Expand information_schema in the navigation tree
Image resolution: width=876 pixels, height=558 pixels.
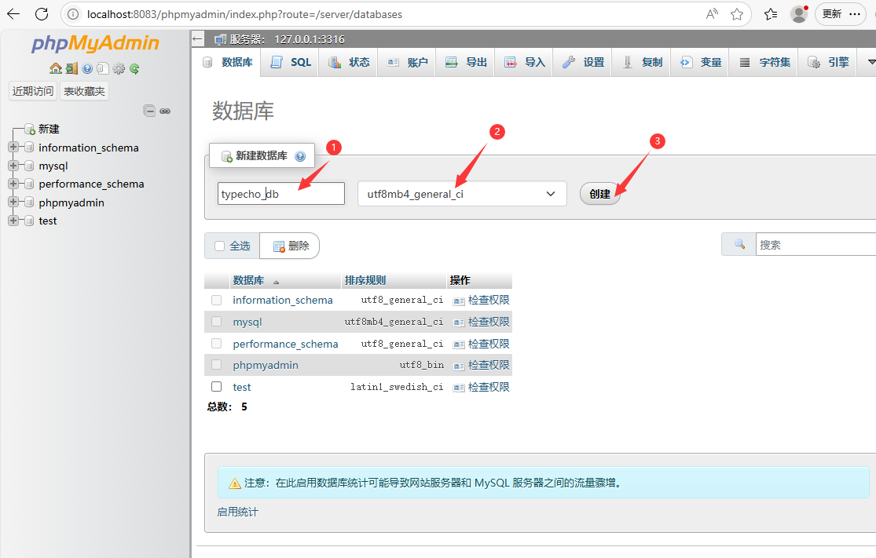[13, 147]
